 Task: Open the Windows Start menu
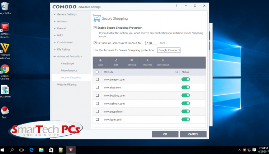coord(2,150)
